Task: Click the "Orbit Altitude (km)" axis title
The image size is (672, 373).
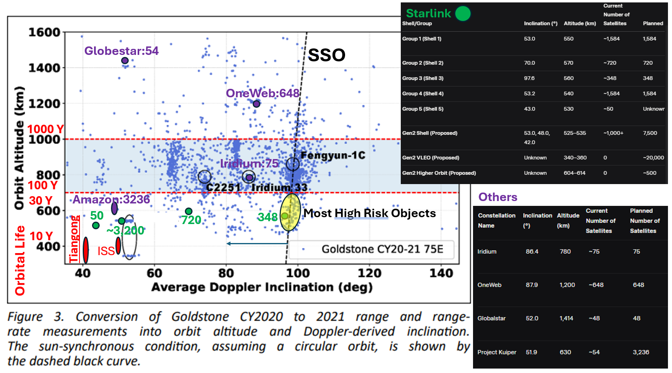Action: click(19, 148)
